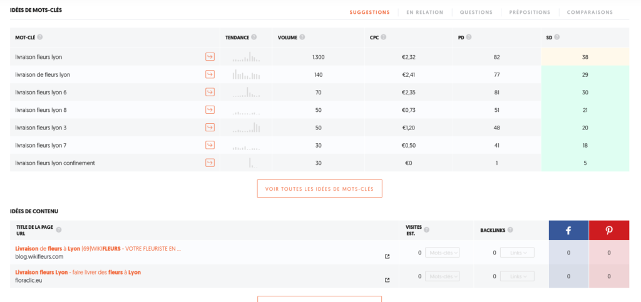641x302 pixels.
Task: Select the SUGGESTIONS tab
Action: pos(369,13)
